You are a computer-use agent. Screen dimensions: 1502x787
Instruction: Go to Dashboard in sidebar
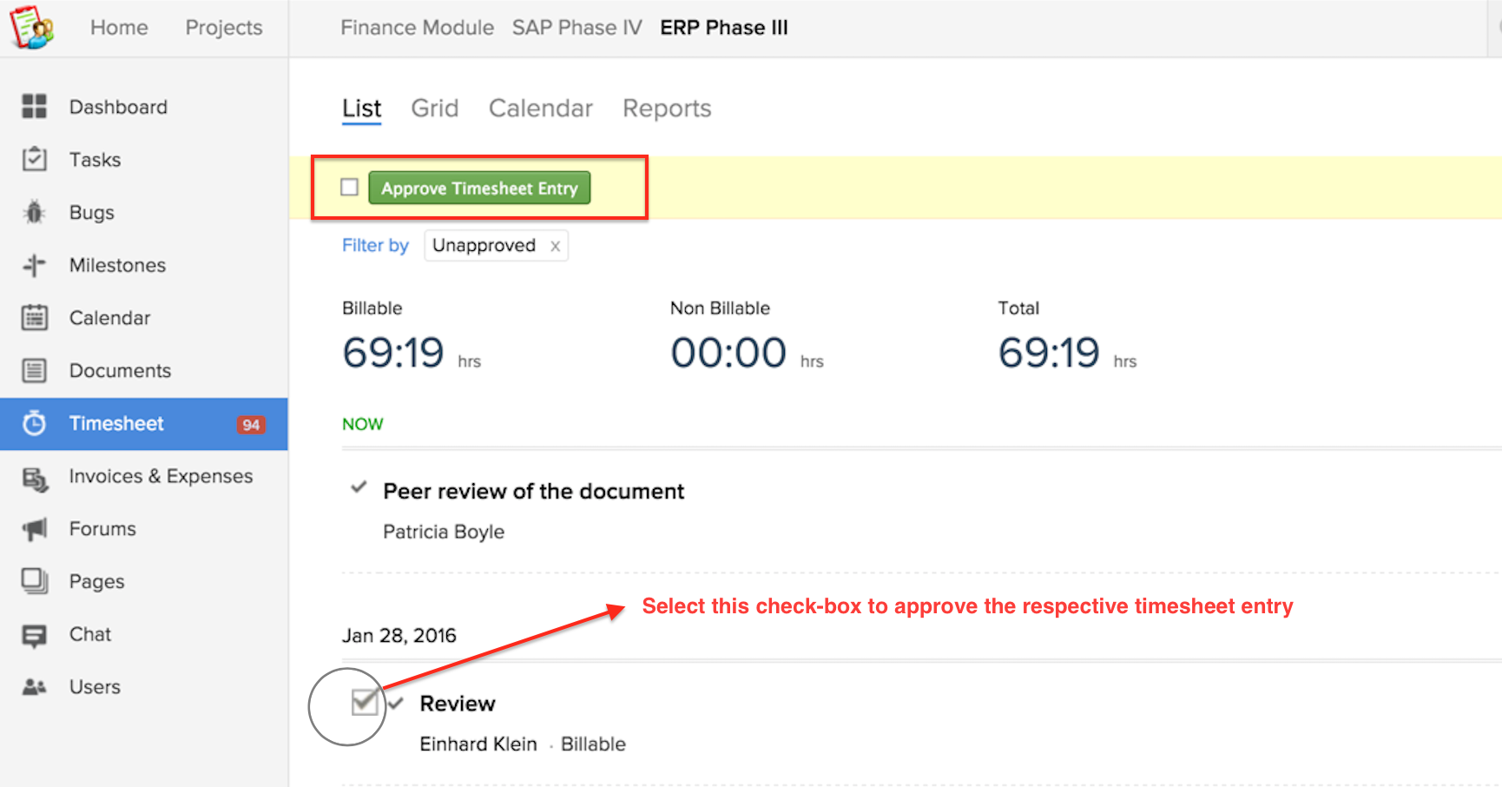tap(118, 107)
